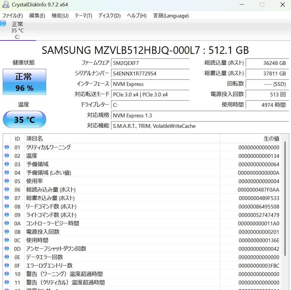Click the status icon next to 予備領域

(7, 164)
